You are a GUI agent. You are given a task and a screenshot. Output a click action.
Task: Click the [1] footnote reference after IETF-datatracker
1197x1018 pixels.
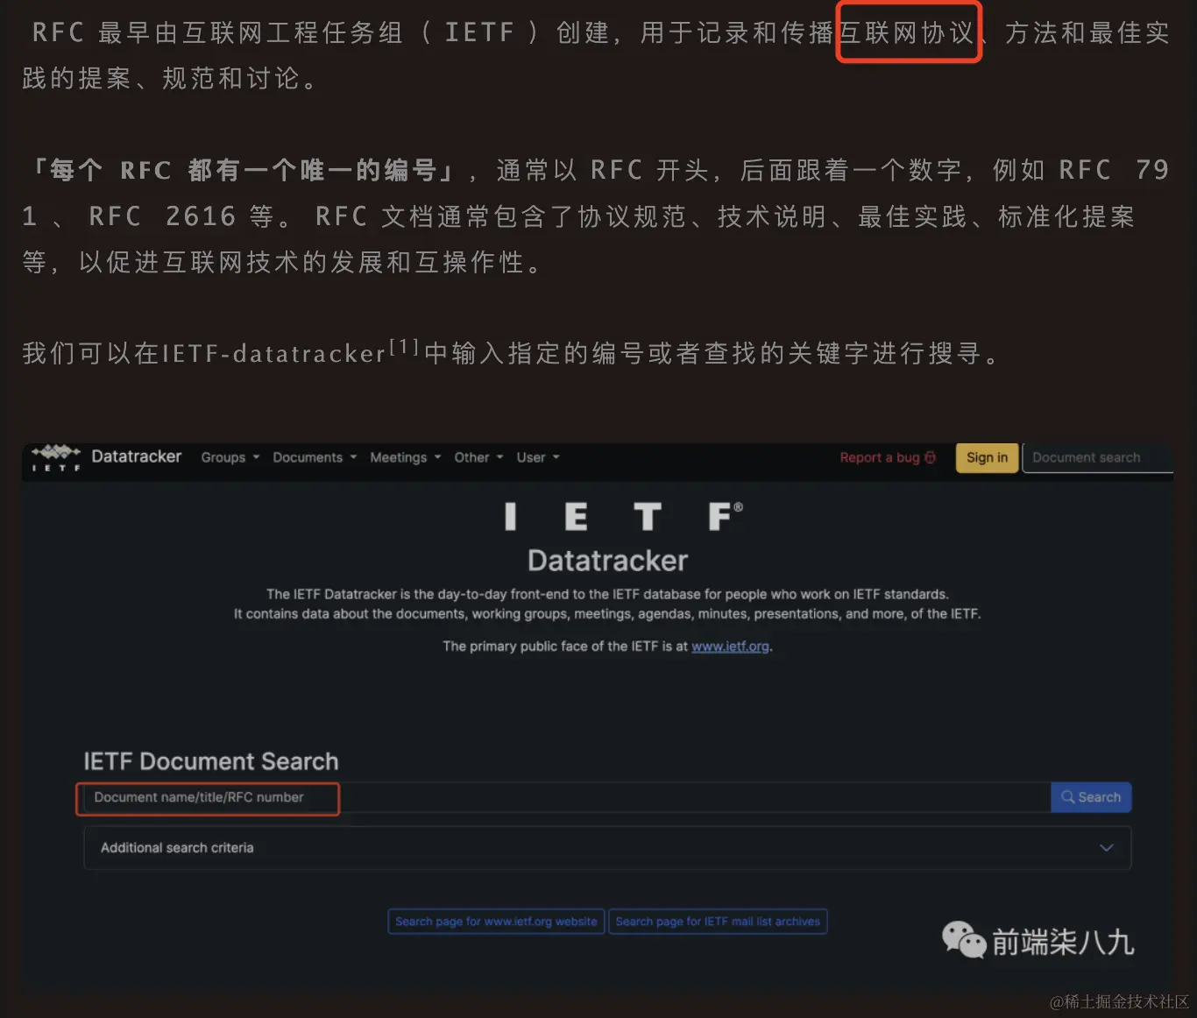click(x=404, y=347)
